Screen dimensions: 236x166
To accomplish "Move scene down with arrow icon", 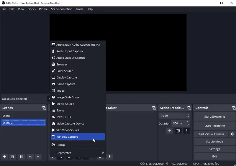I will pos(38,157).
